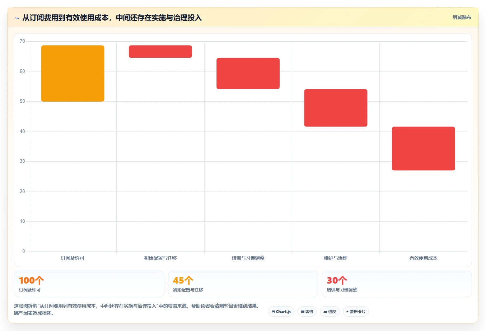
Task: Click the 增减瀑布 label in the header
Action: click(462, 17)
